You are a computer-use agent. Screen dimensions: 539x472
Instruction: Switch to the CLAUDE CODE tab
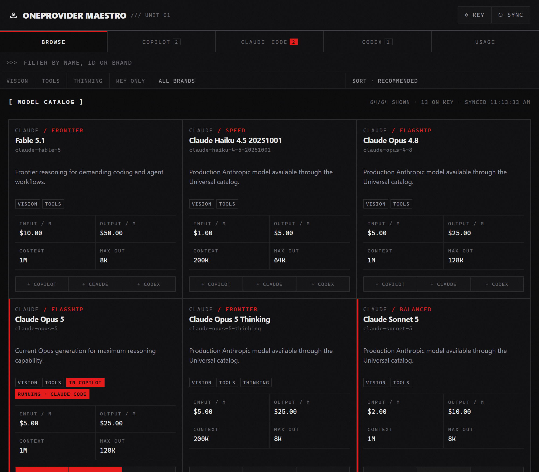coord(269,42)
